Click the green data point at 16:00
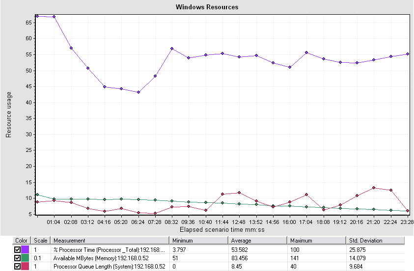414x271 pixels. (x=290, y=206)
